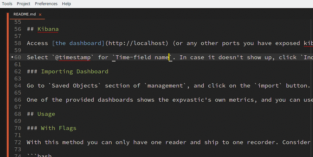Open the Preferences menu

pos(46,4)
